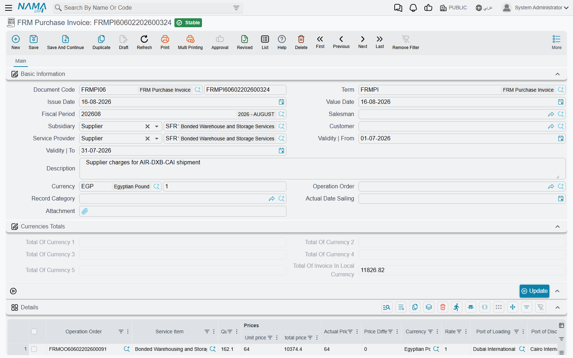
Task: Click the Validity To date field
Action: [x=183, y=151]
